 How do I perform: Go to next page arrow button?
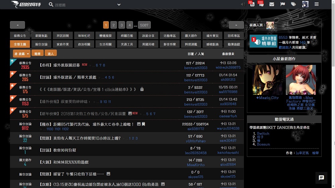(x=236, y=25)
